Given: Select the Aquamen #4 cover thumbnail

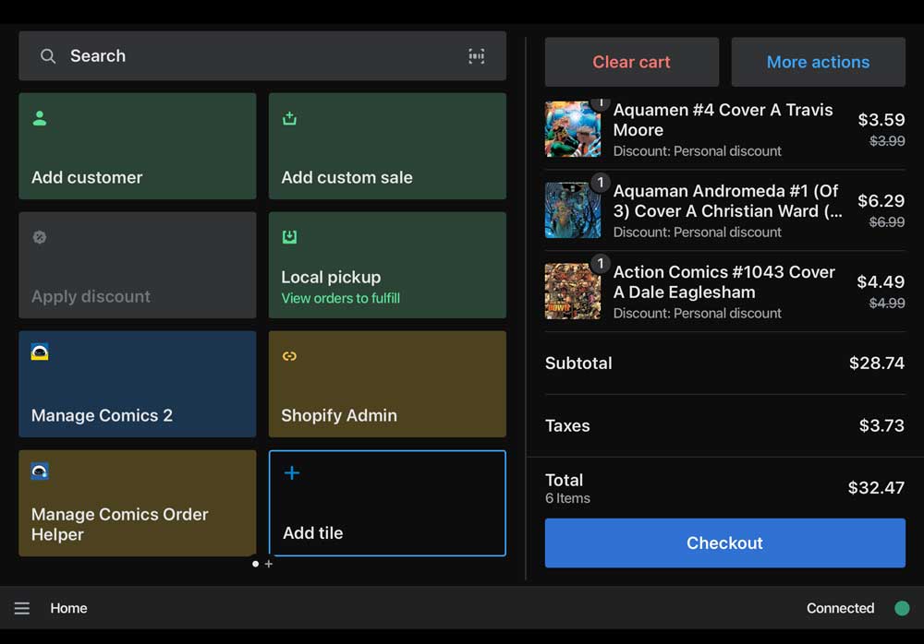Looking at the screenshot, I should 573,129.
